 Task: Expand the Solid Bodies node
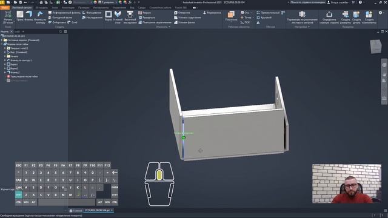(x=5, y=48)
